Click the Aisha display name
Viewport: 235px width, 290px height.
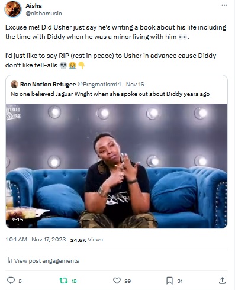click(x=34, y=5)
